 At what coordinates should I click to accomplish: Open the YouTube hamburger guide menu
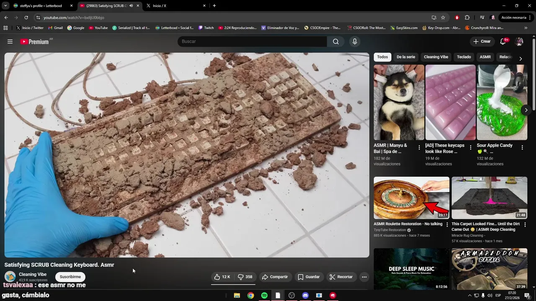tap(10, 41)
